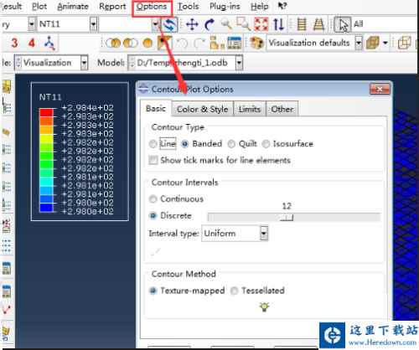The width and height of the screenshot is (419, 350).
Task: Select the Rotate View tool
Action: click(x=209, y=24)
